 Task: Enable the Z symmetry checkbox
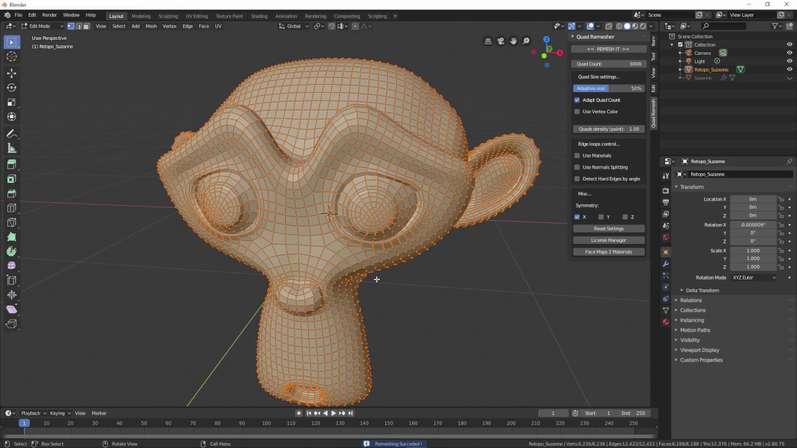625,217
